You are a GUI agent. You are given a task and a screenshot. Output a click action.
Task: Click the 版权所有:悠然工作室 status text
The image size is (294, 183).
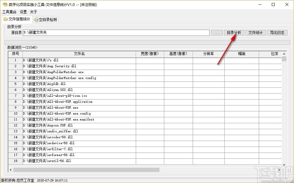tap(17, 181)
